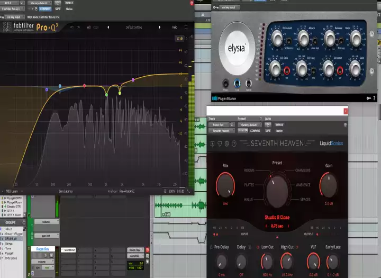This screenshot has width=381, height=278.
Task: Select CHAMBERS preset category in Seventh Heaven
Action: tap(303, 171)
